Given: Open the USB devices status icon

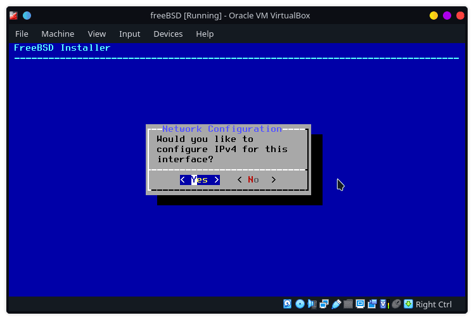Looking at the screenshot, I should (x=336, y=304).
